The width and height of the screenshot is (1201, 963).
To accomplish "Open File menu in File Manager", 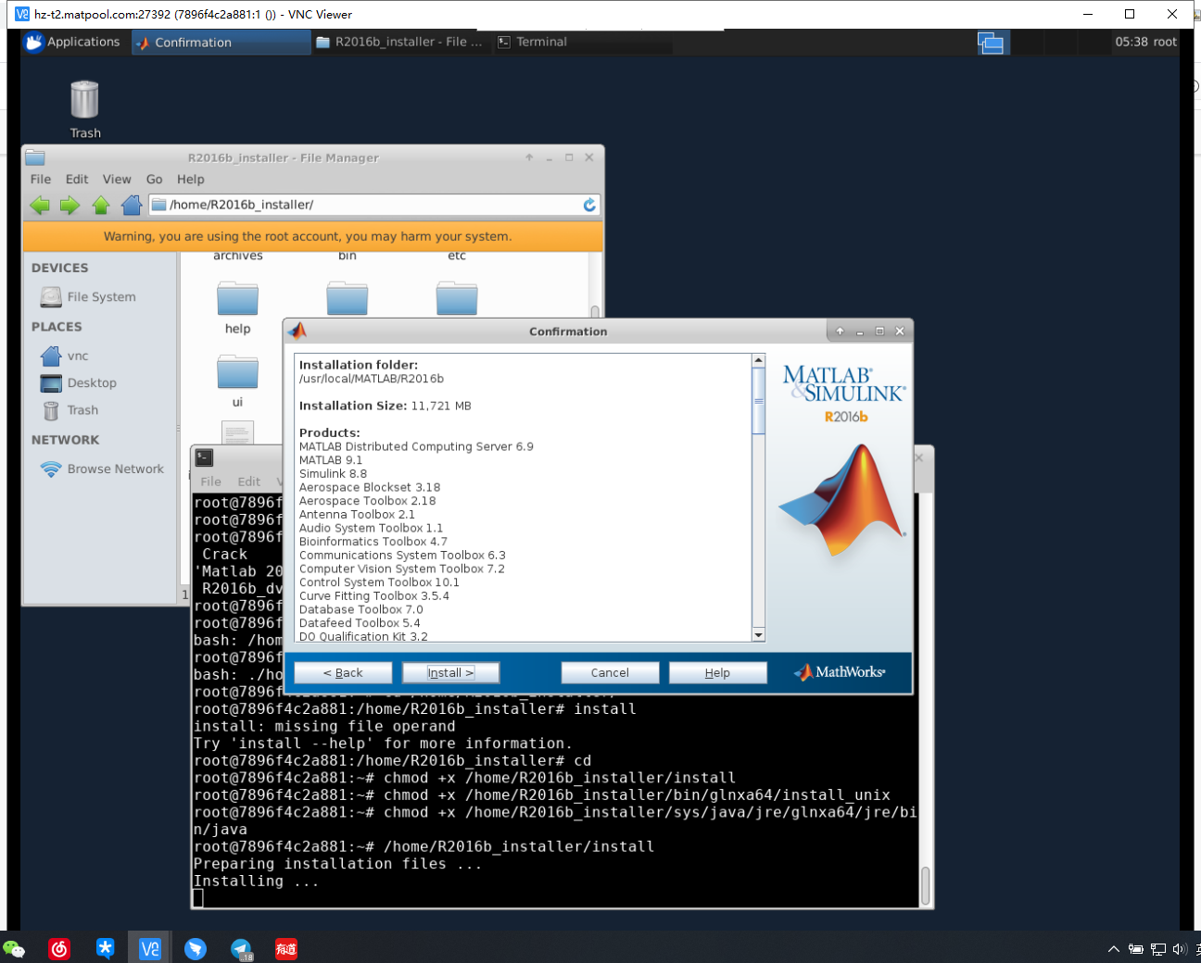I will [41, 180].
